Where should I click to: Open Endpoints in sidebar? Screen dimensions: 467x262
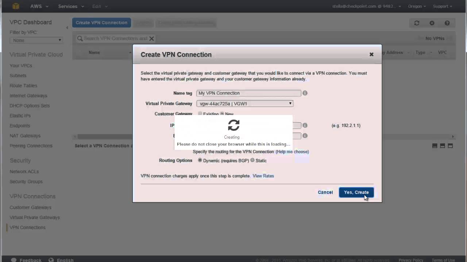point(20,126)
